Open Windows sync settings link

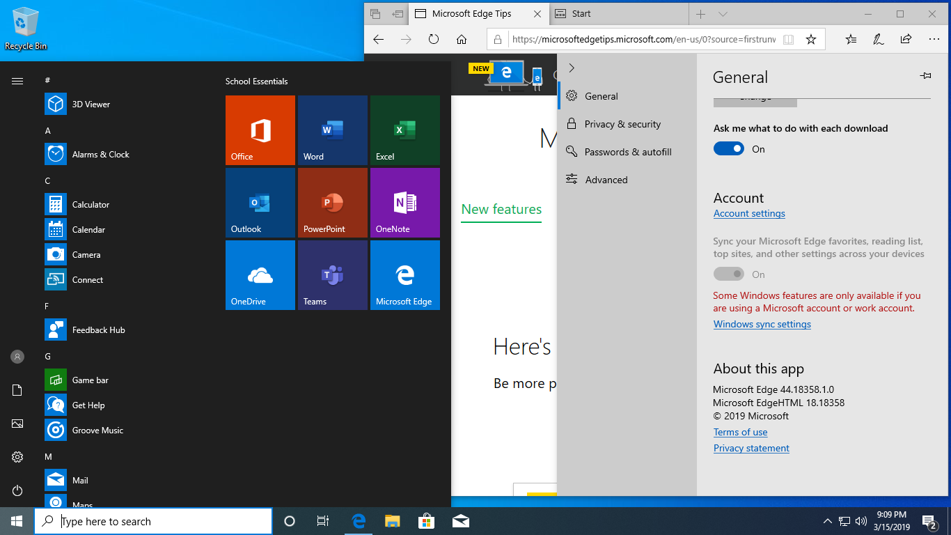(x=762, y=324)
